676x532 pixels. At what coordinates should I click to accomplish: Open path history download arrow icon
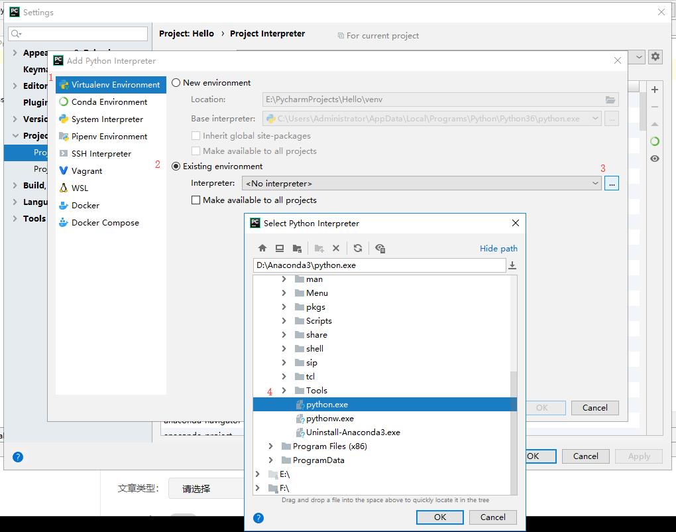(x=512, y=265)
